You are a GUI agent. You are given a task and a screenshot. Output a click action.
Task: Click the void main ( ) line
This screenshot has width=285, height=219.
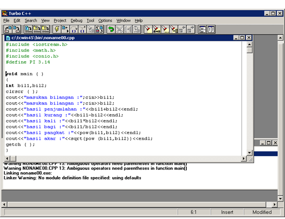[x=25, y=74]
